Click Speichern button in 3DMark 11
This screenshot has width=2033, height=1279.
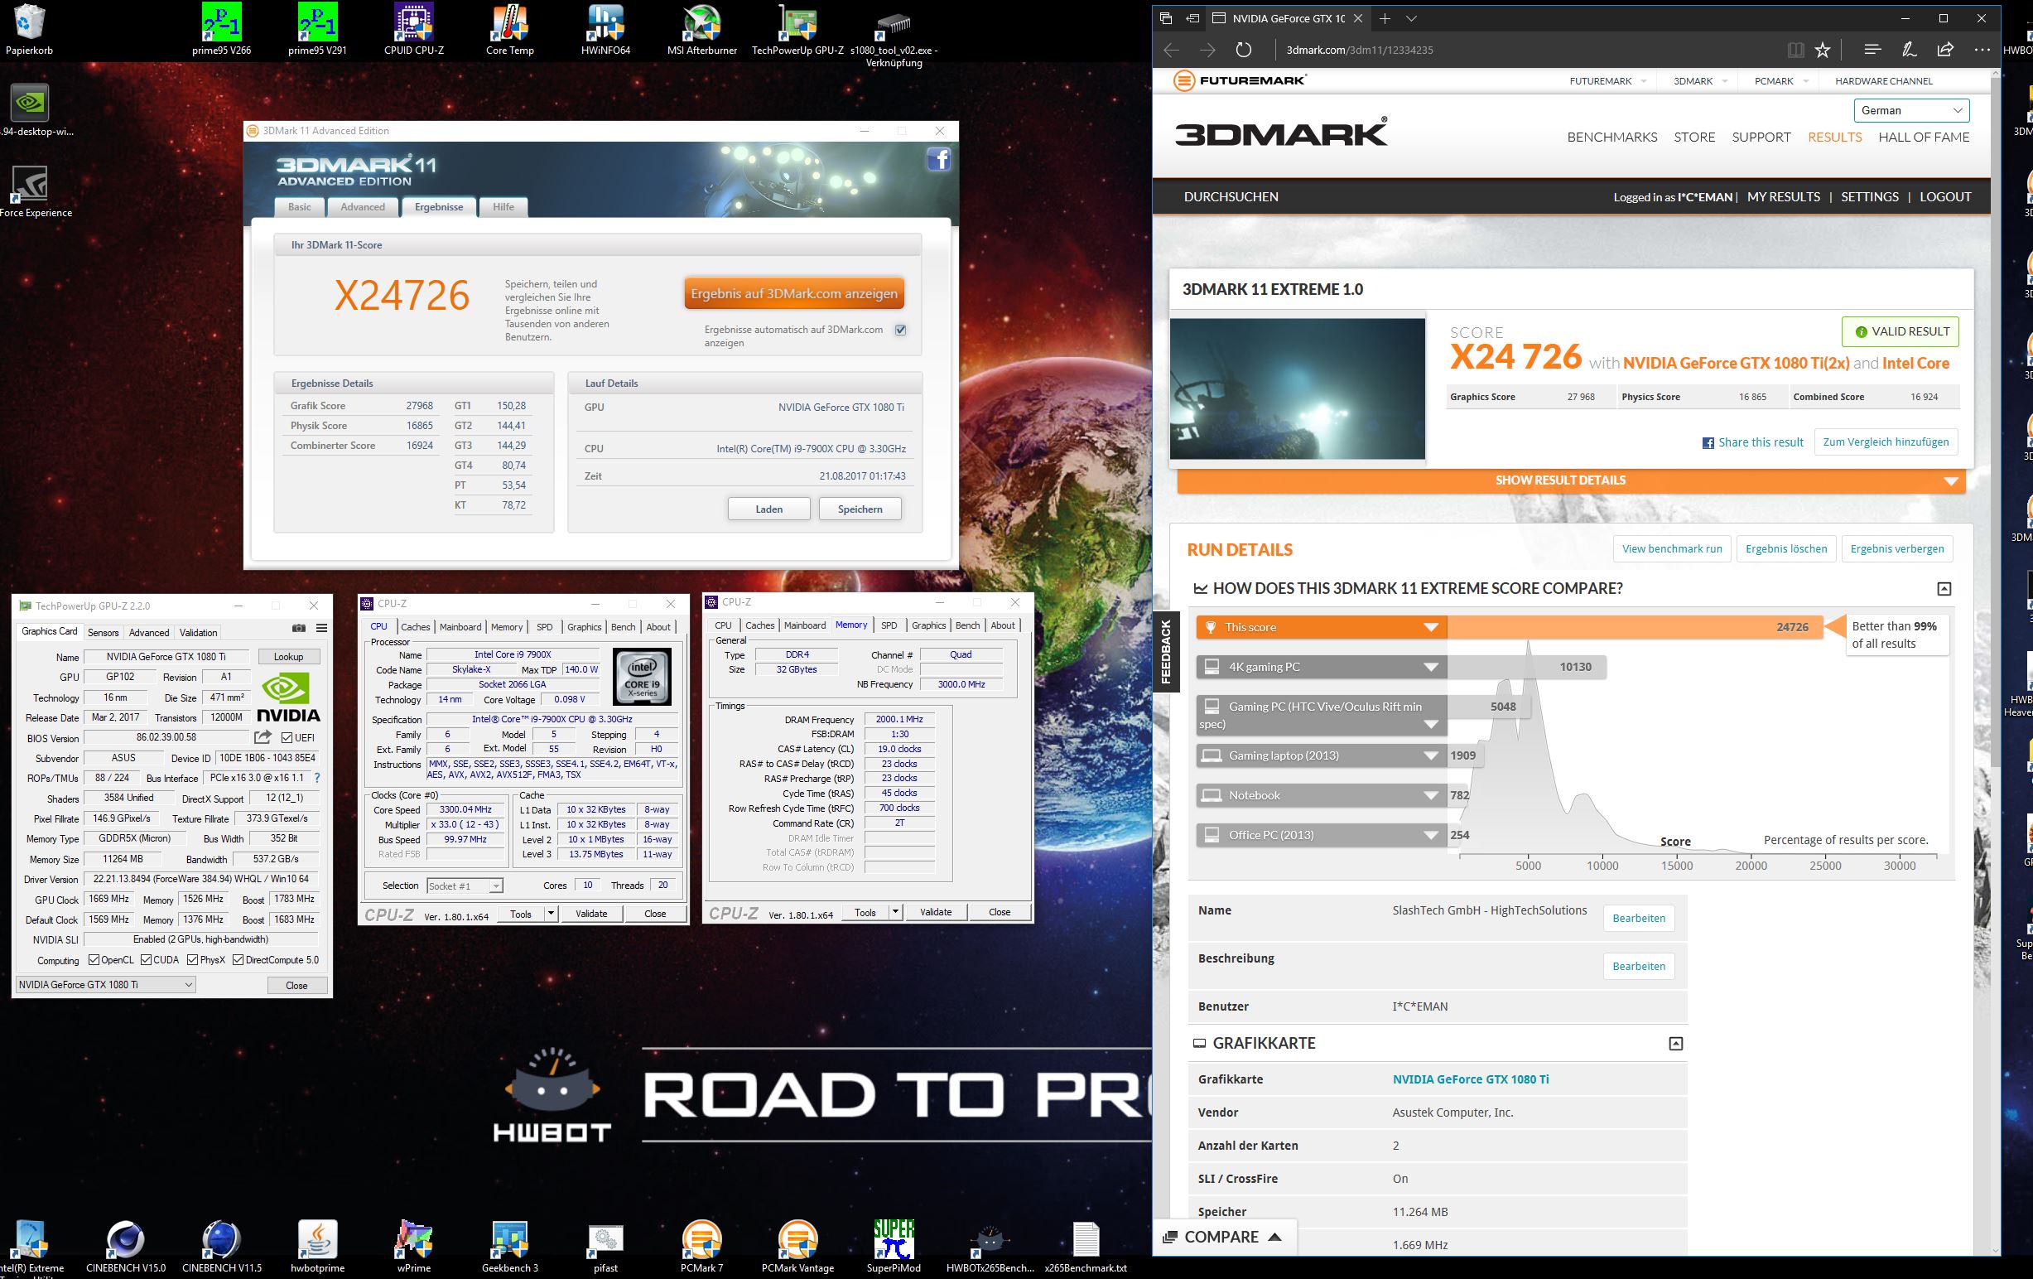tap(860, 509)
